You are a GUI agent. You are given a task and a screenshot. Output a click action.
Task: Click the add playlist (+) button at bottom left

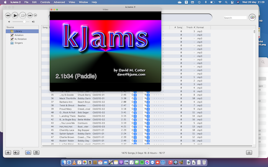8,153
